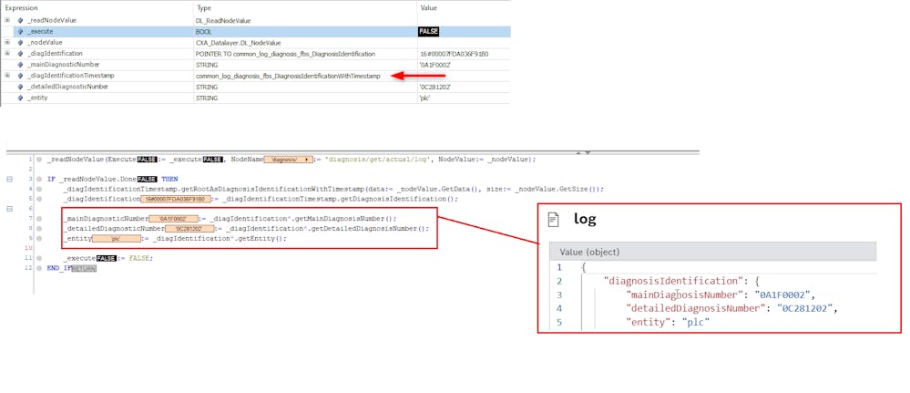Click the variable icon beside _detailedDiagnosticNumber

click(20, 86)
